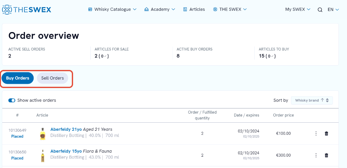Click order number 10130649
This screenshot has height=168, width=347.
tap(17, 130)
